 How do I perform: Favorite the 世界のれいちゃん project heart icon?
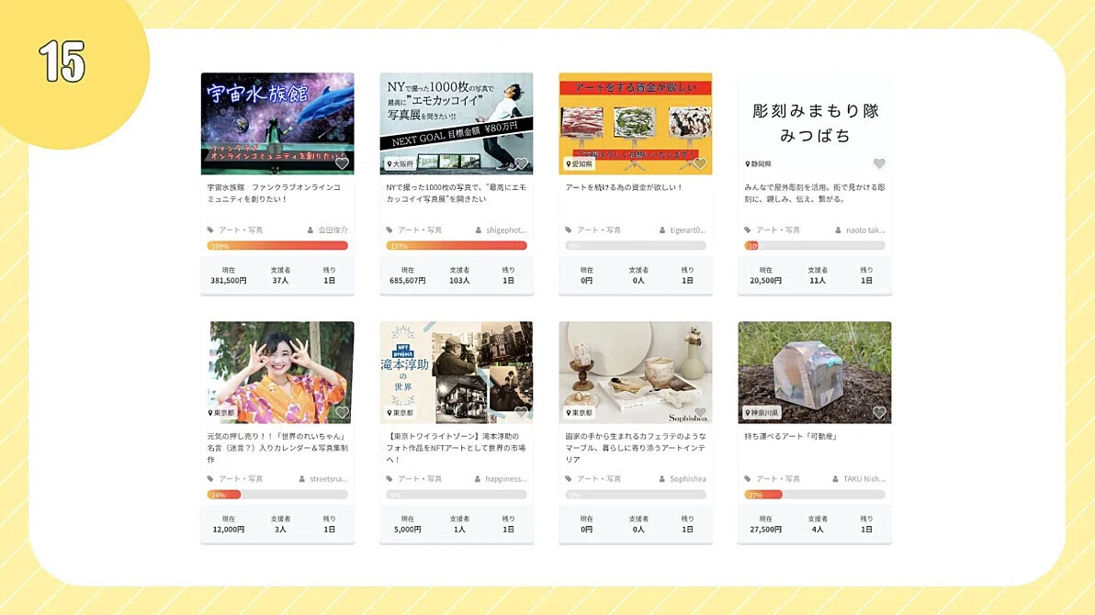(342, 412)
